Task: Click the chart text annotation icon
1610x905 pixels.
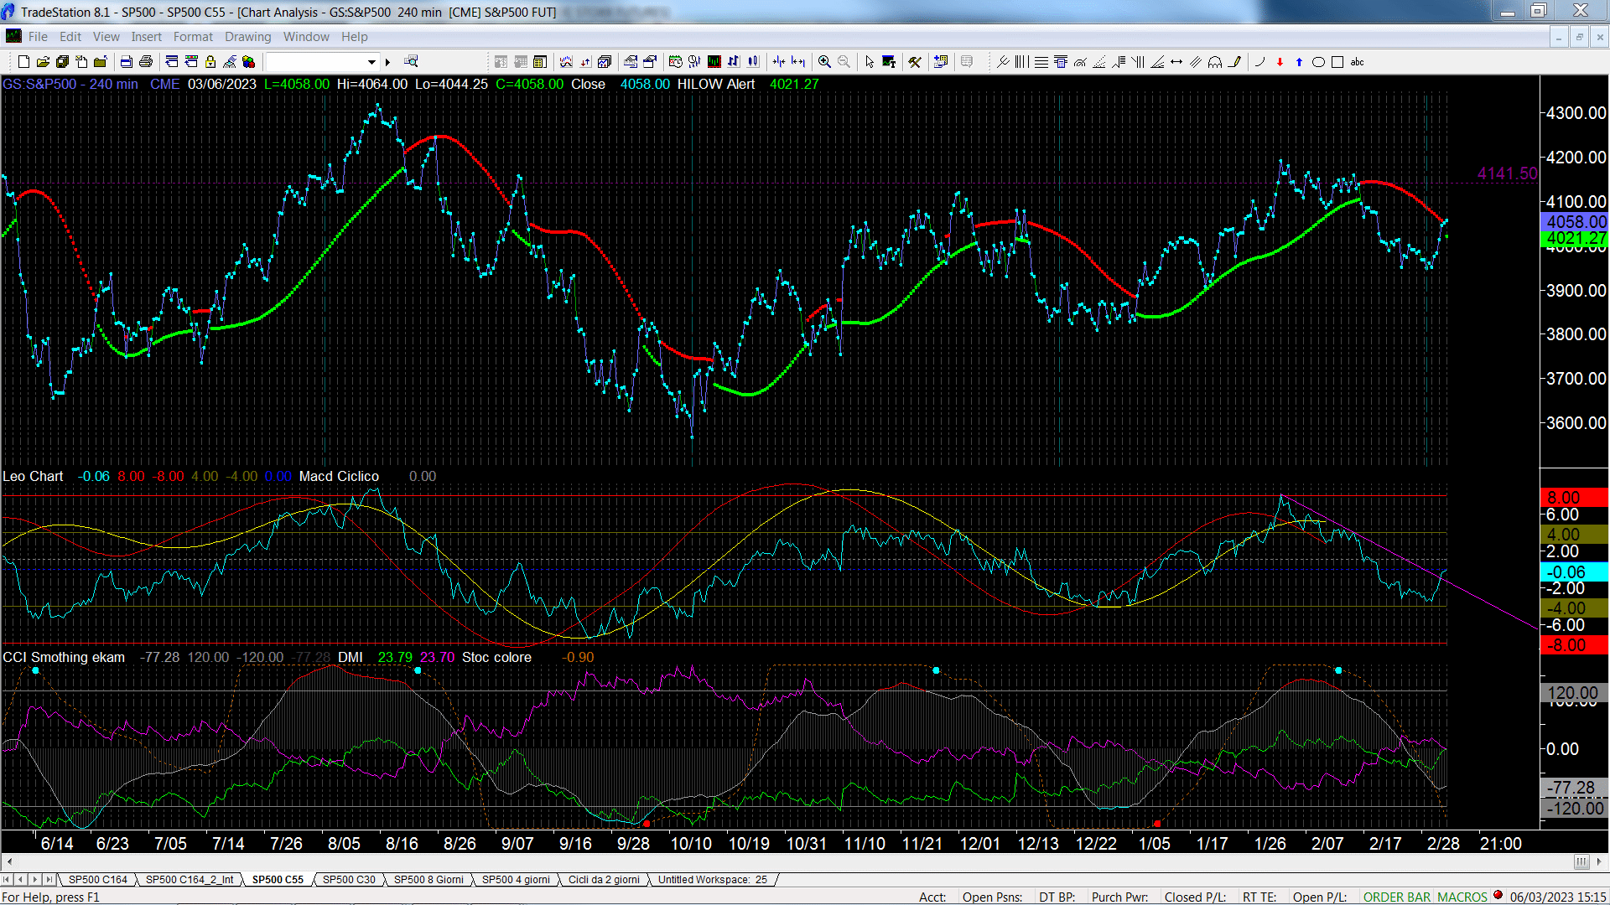Action: [x=889, y=61]
